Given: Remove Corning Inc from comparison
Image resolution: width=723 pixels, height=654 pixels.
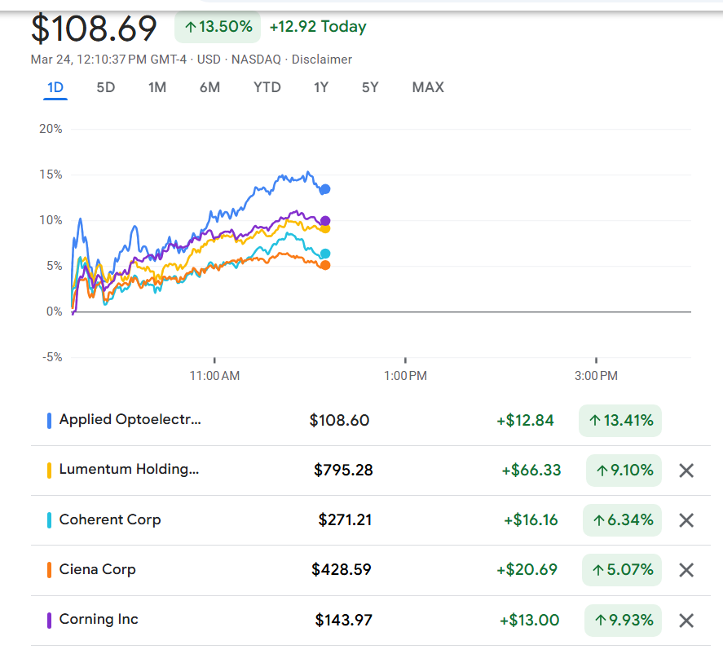Looking at the screenshot, I should coord(686,621).
